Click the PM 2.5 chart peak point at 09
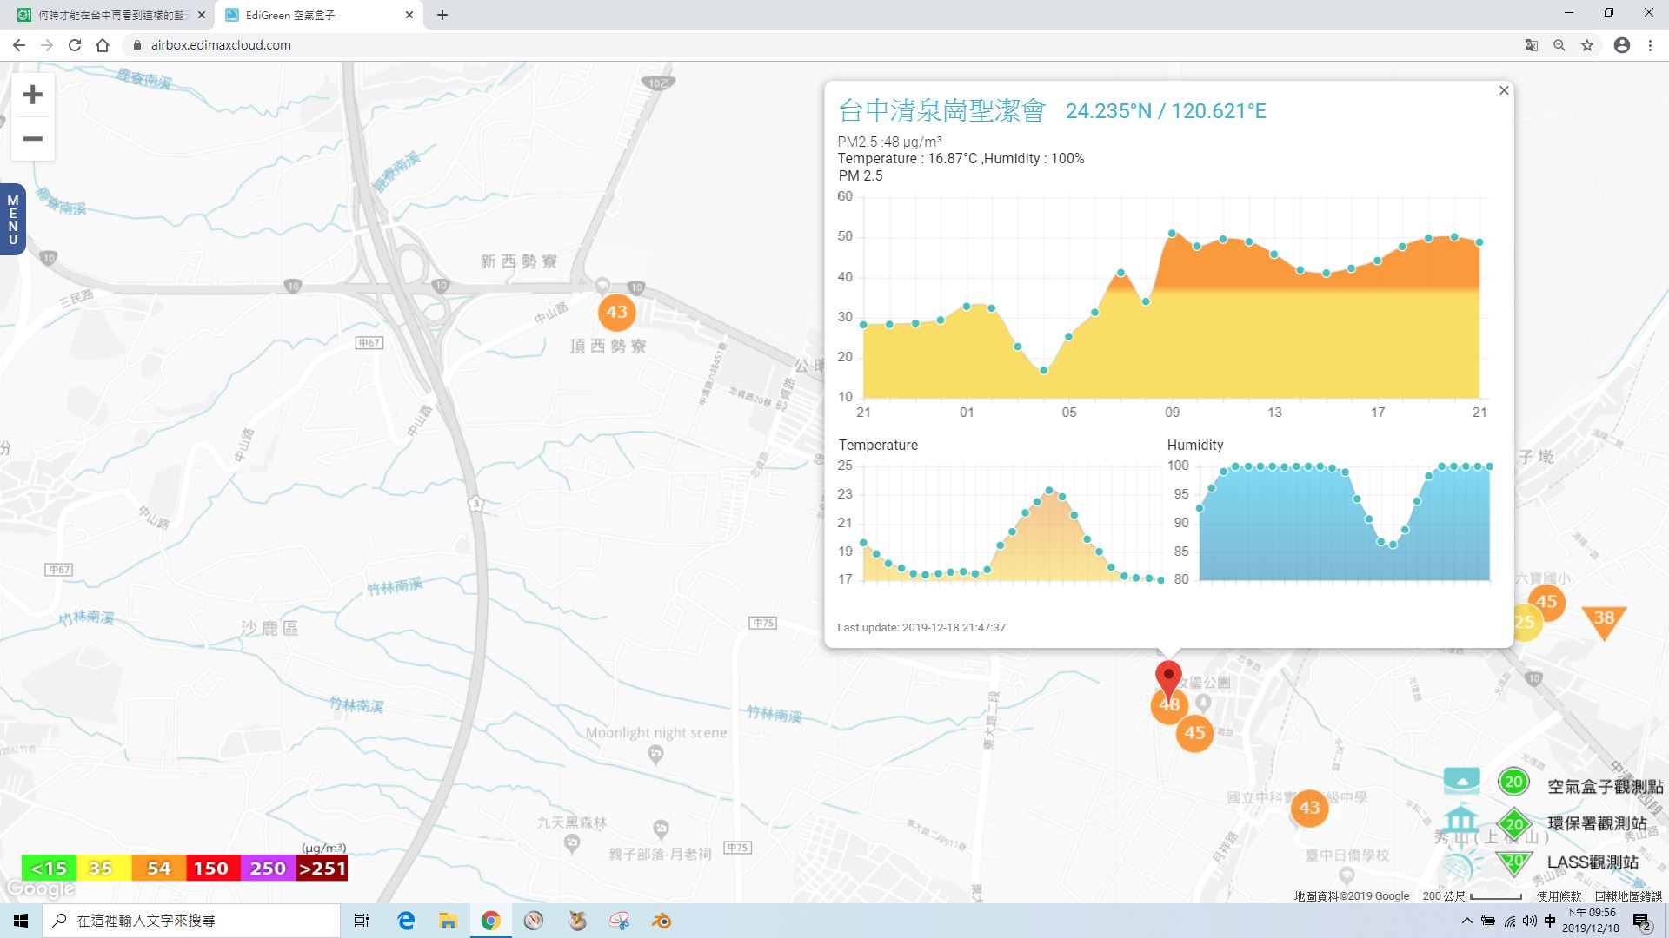Viewport: 1669px width, 938px height. point(1173,234)
